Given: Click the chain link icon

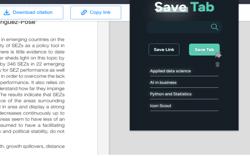Looking at the screenshot, I should click(x=84, y=12).
